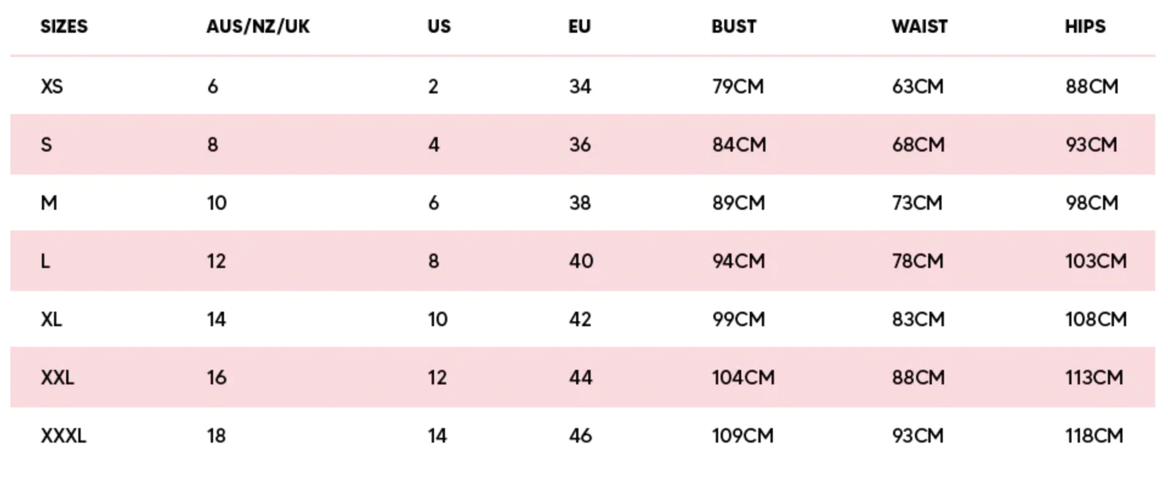Screen dimensions: 1168x479
Task: Click the SIZES column header
Action: (x=64, y=27)
